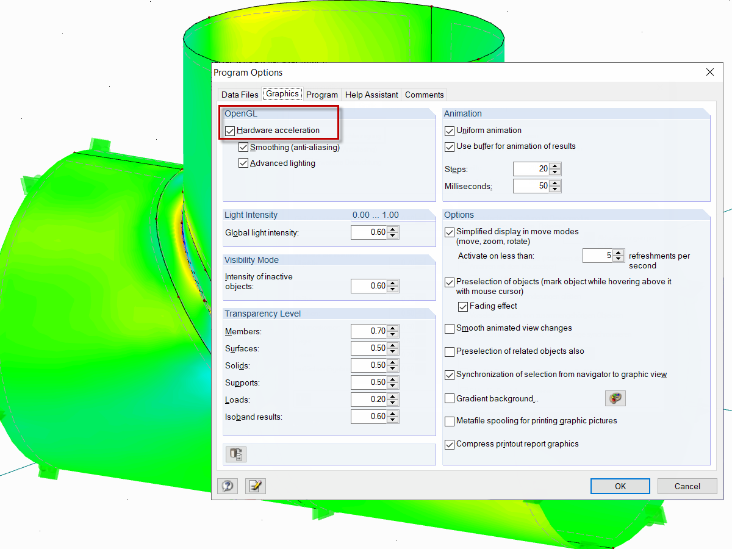732x549 pixels.
Task: Dismiss the dialog with Cancel
Action: 687,486
